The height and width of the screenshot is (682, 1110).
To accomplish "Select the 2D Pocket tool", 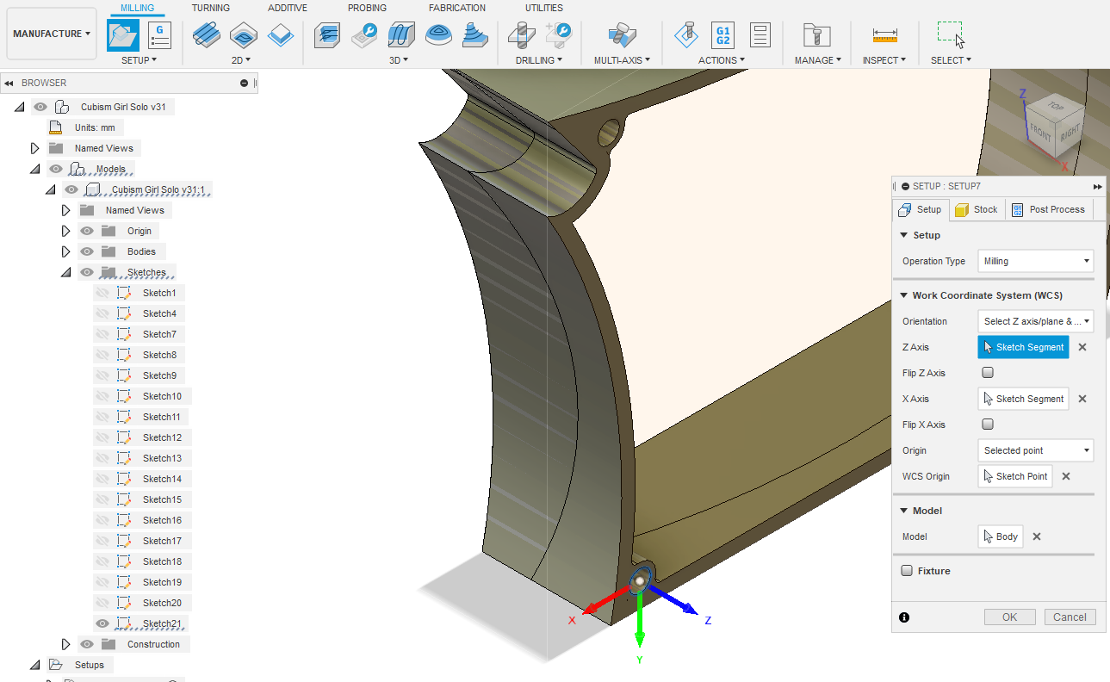I will (243, 35).
